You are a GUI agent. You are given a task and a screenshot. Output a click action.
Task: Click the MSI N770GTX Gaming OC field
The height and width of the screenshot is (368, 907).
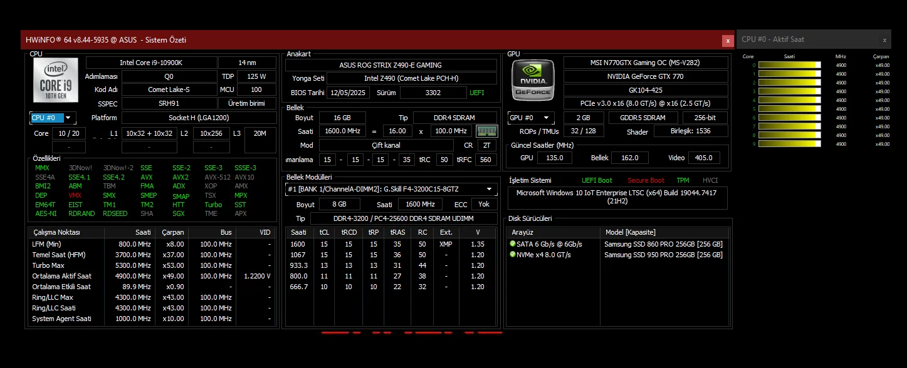coord(646,63)
